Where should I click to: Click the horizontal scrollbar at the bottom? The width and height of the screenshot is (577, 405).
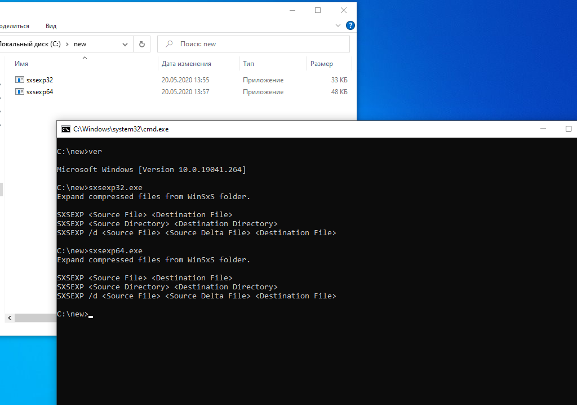tap(34, 318)
